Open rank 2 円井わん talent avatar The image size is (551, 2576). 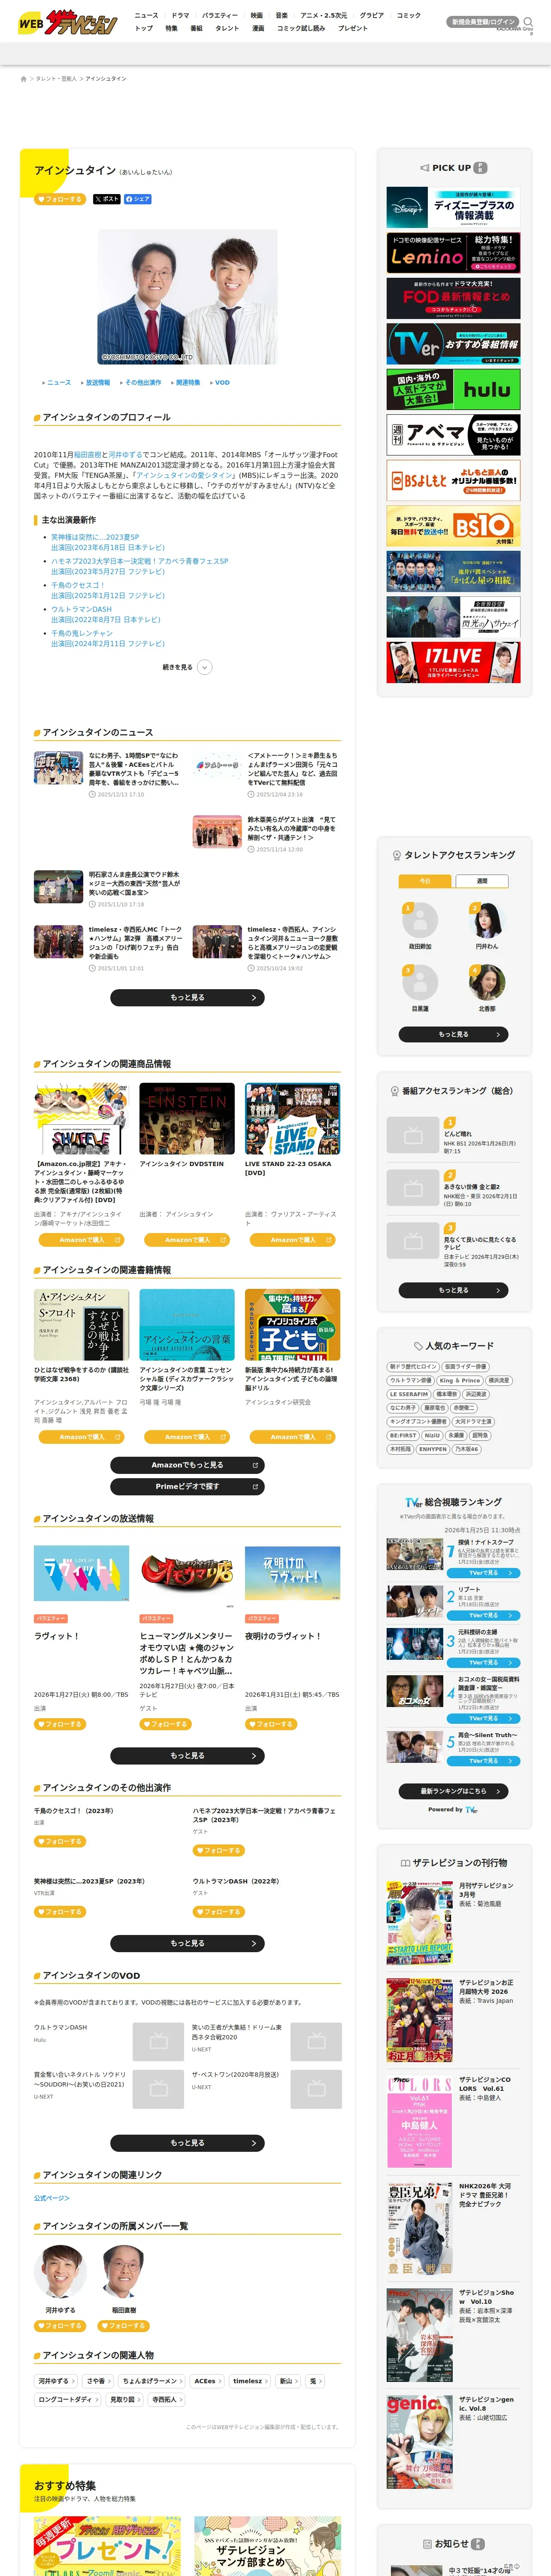coord(487,920)
